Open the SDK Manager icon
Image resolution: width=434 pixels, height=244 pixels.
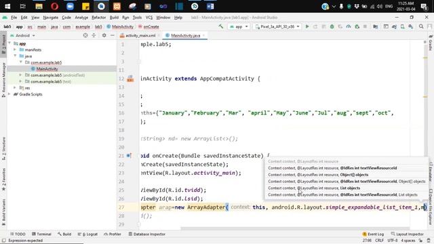[x=411, y=26]
